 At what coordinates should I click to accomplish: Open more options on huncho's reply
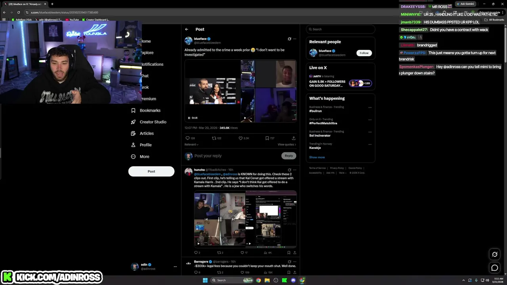pos(295,170)
